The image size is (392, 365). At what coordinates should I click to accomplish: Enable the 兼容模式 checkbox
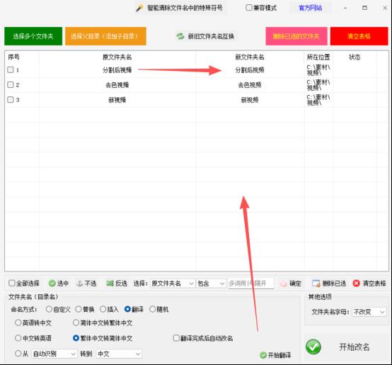249,8
